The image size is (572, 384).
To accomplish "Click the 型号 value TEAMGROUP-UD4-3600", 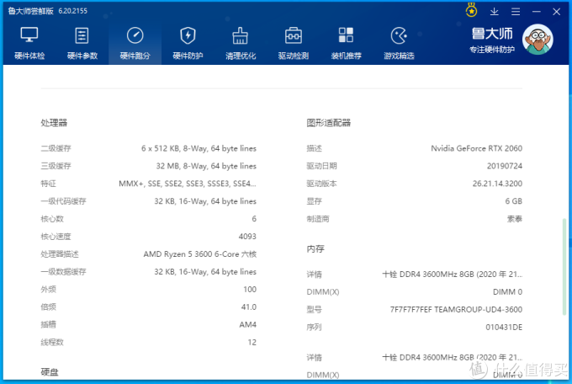I will coord(456,309).
